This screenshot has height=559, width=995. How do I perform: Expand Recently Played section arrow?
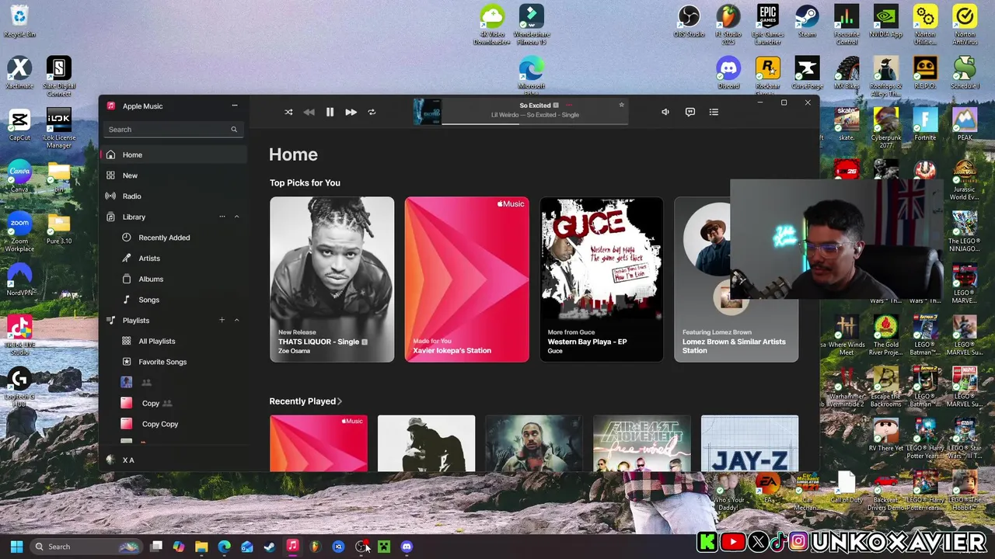340,401
